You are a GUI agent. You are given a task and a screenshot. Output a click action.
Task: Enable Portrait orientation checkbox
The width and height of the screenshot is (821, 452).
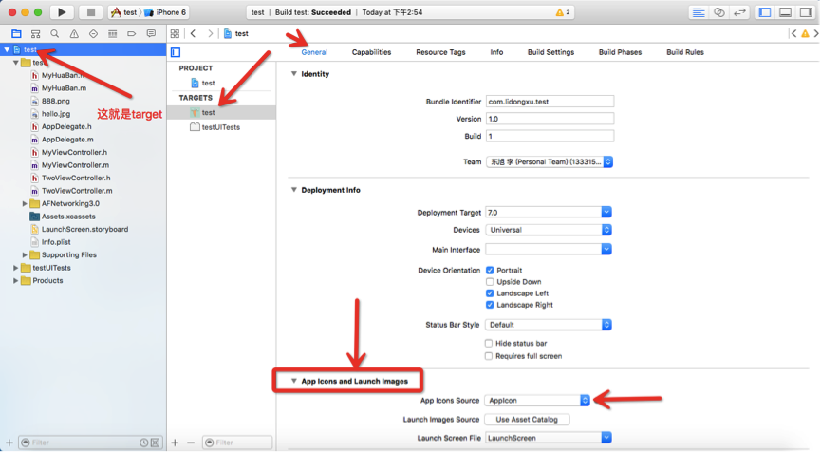pos(490,271)
